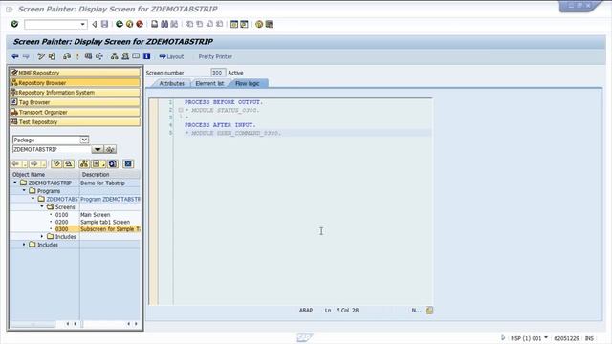This screenshot has height=344, width=612.
Task: Open MIME Repository
Action: [75, 73]
